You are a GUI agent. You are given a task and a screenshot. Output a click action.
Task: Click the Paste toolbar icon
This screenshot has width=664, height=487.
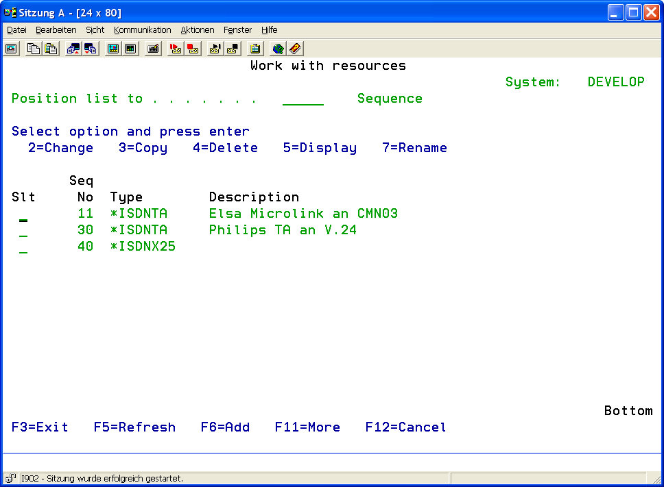click(50, 49)
